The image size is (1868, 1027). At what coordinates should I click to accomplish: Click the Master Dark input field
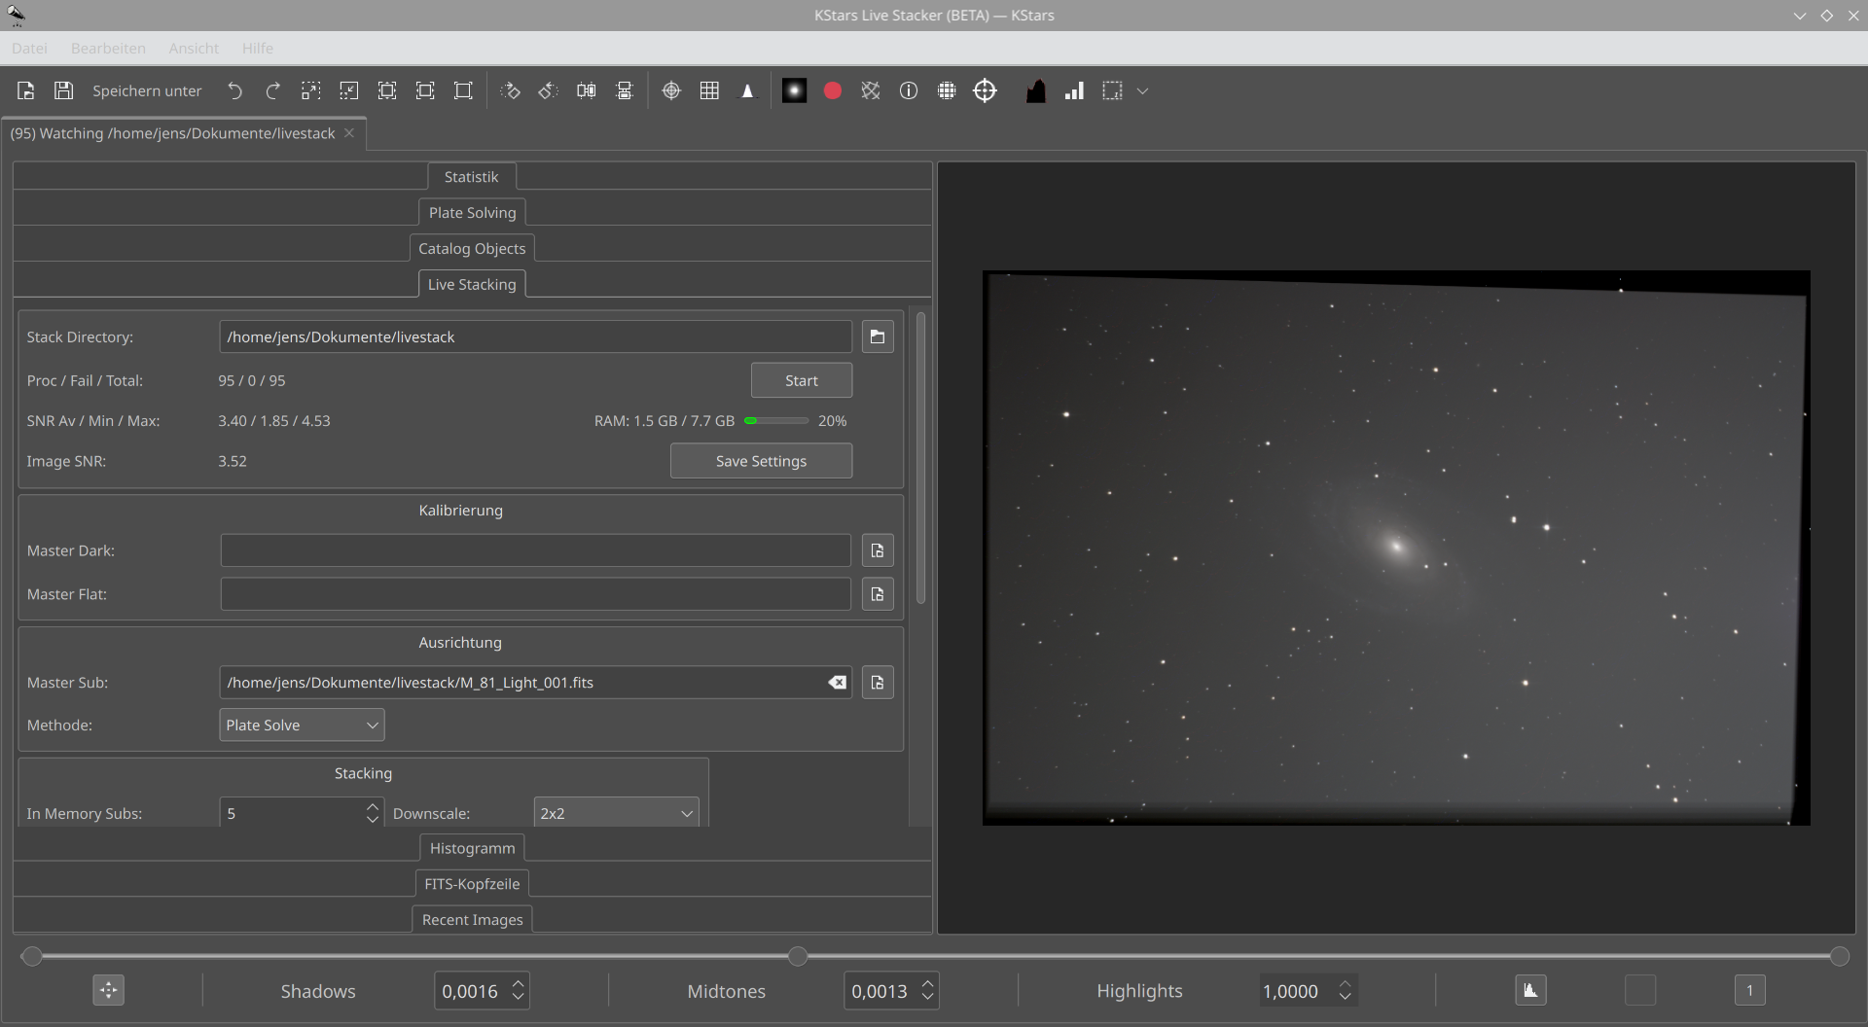(535, 550)
